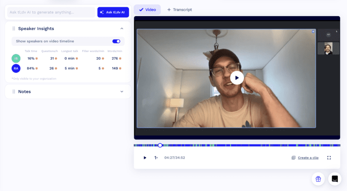Viewport: 347px width, 191px height.
Task: Click the Talk time column header
Action: [x=31, y=51]
